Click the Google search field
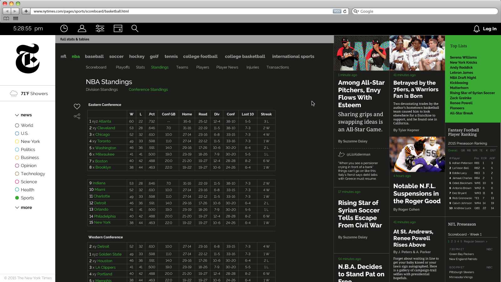 (425, 11)
